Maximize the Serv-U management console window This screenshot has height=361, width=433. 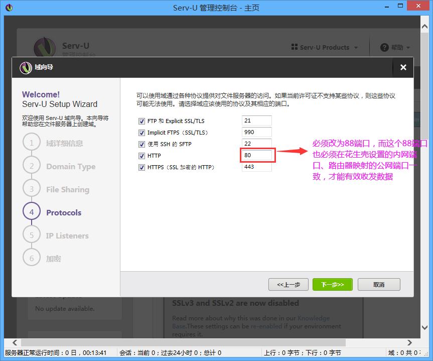[x=400, y=6]
